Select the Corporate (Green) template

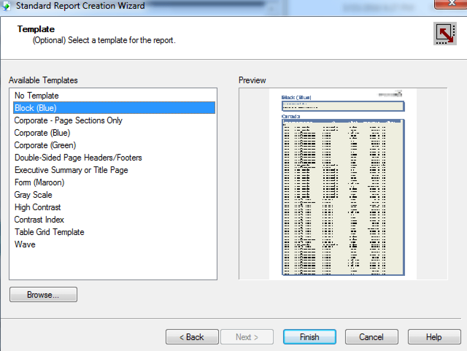tap(45, 145)
